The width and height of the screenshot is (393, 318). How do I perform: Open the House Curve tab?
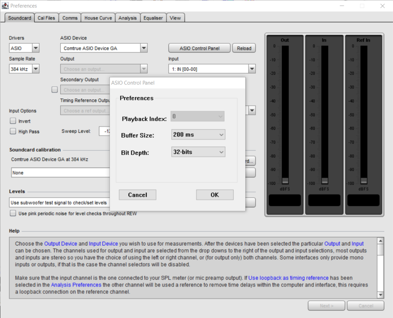(x=98, y=18)
